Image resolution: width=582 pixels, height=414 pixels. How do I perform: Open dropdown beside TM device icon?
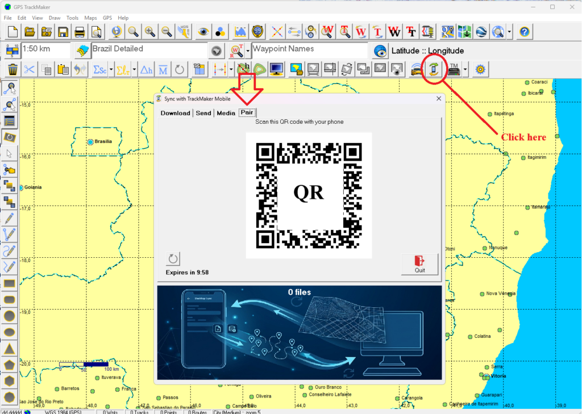[465, 69]
